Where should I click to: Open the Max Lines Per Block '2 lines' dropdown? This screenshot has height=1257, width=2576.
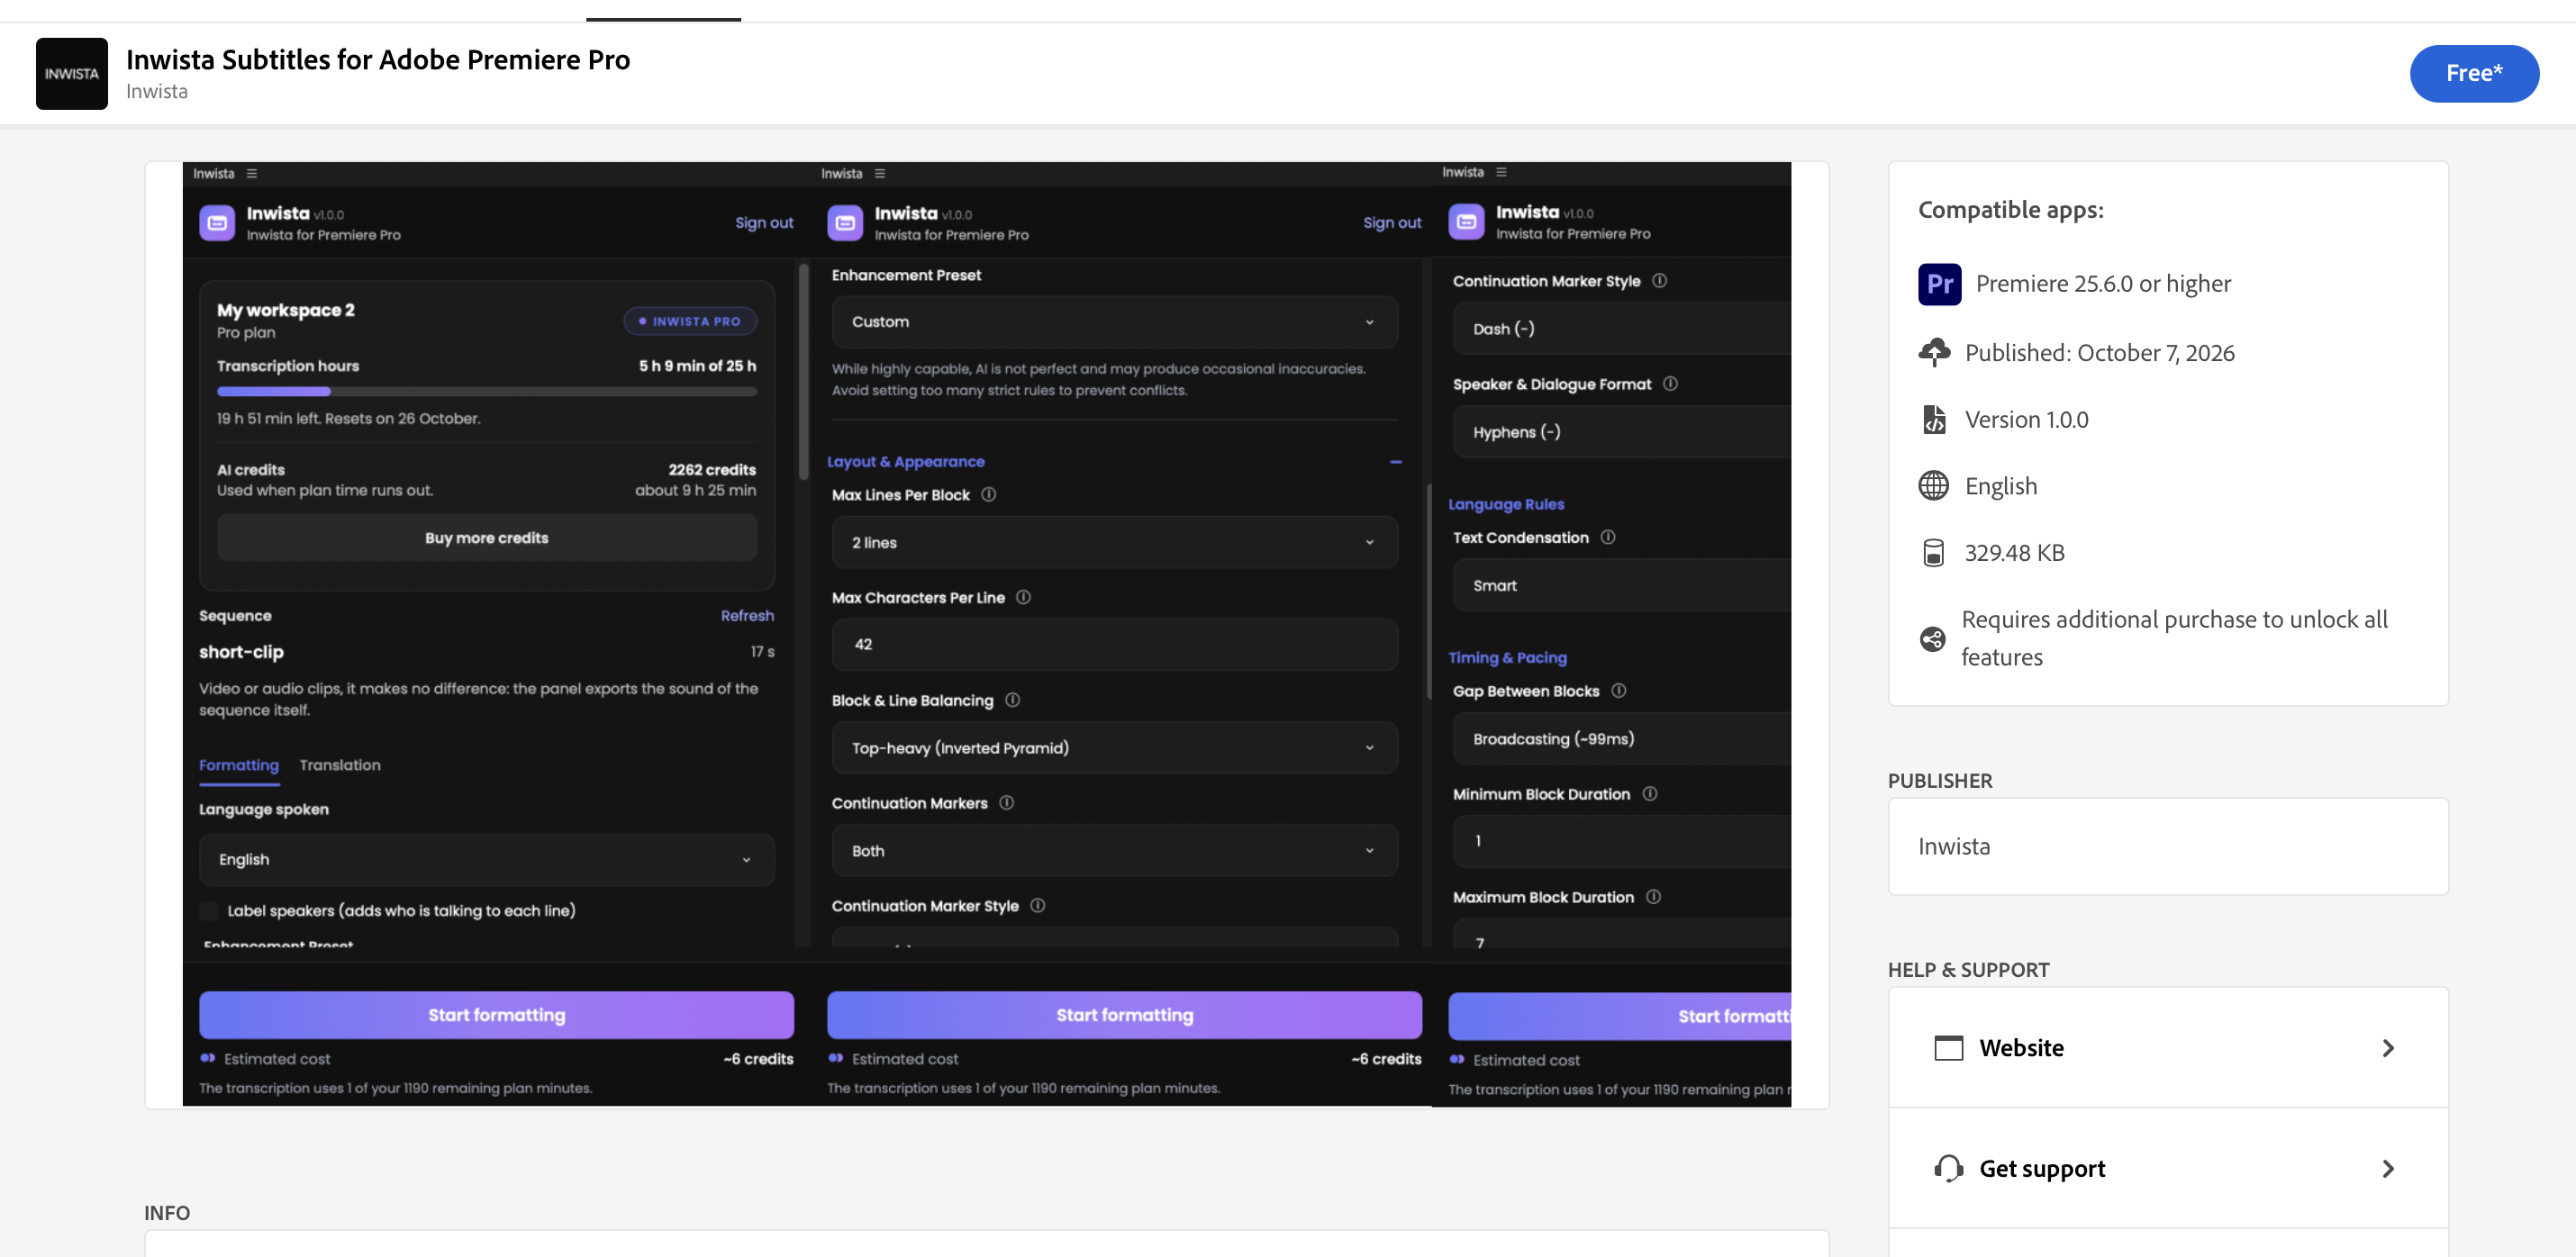click(x=1114, y=542)
